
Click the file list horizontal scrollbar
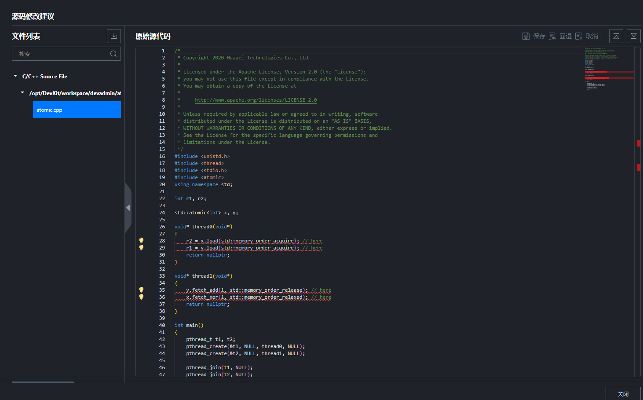43,382
